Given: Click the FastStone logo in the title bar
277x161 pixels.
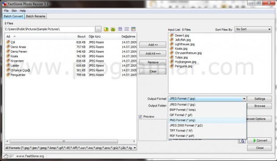Looking at the screenshot, I should (4, 4).
